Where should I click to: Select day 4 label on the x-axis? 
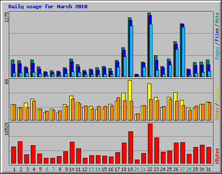coord(34,169)
